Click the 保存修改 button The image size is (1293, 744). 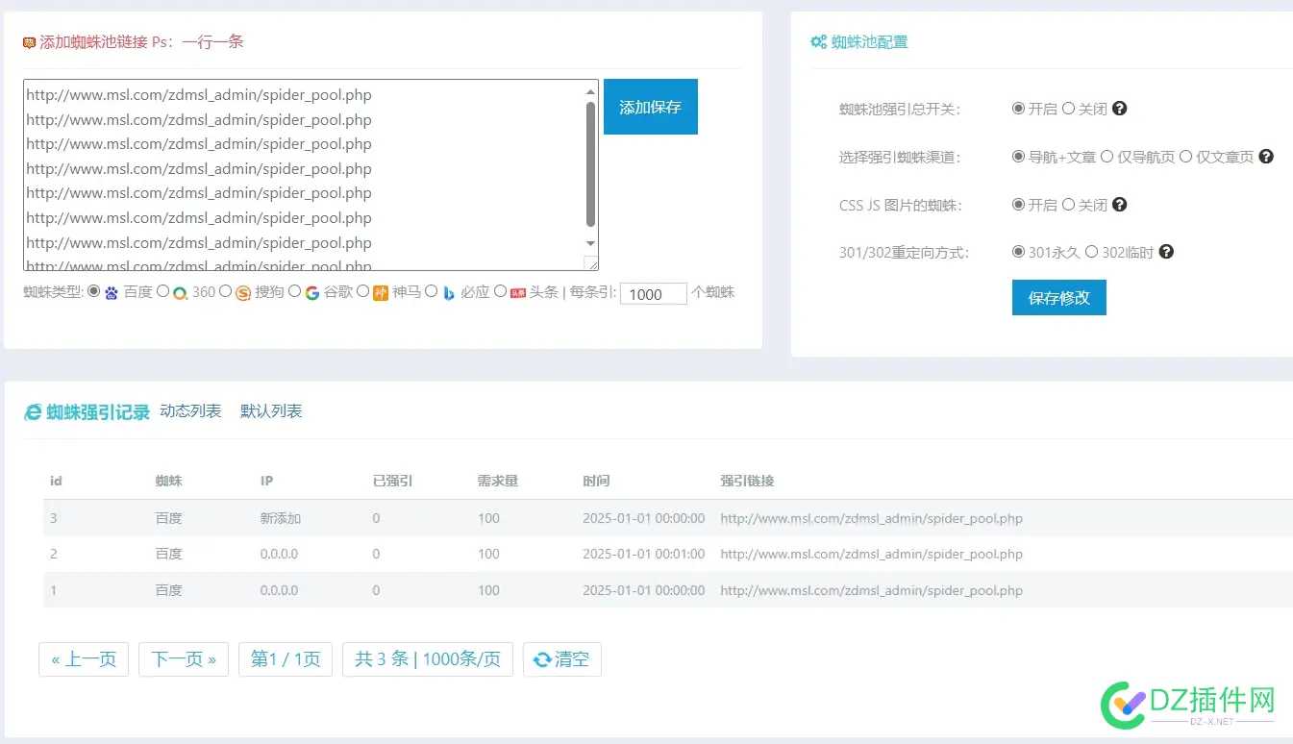pos(1058,298)
